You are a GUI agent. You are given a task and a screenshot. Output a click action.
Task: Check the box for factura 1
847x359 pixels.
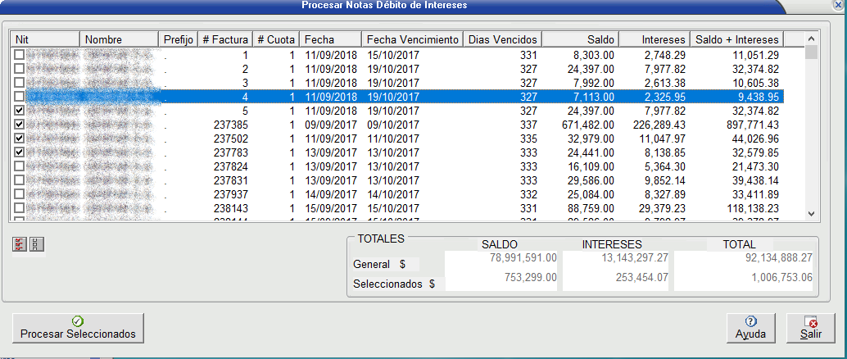click(x=20, y=55)
